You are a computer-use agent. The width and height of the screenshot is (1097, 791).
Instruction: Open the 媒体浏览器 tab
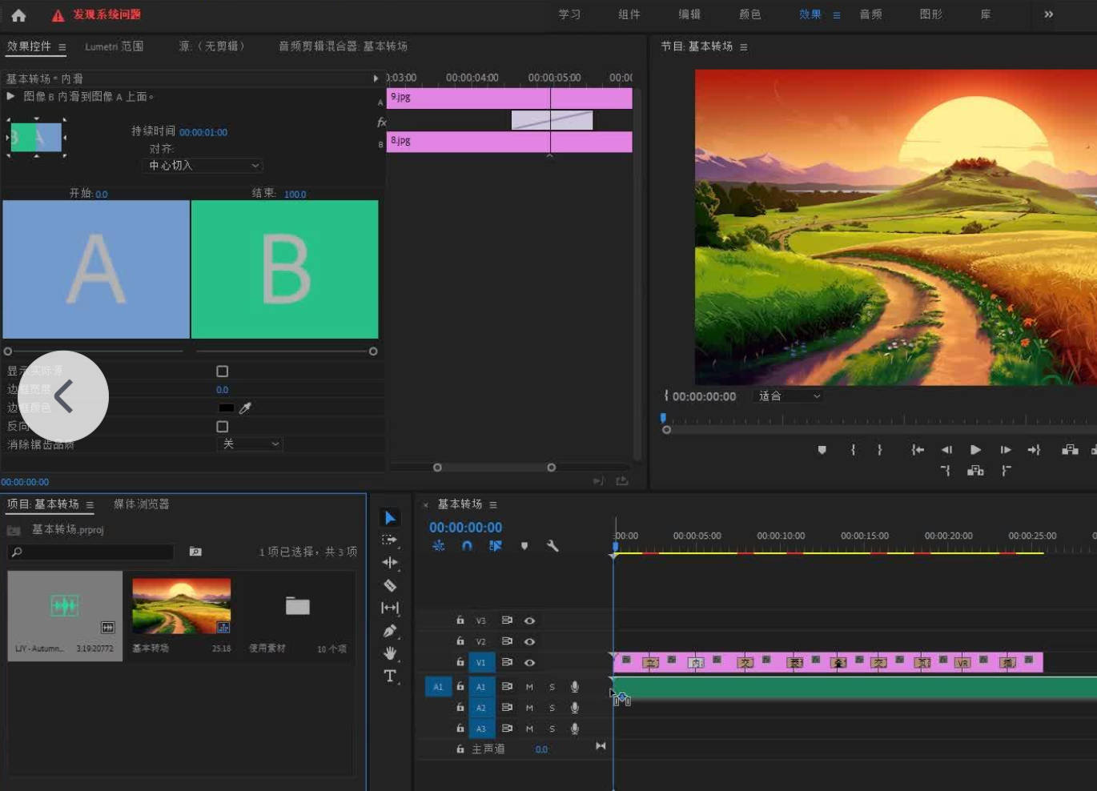click(141, 504)
